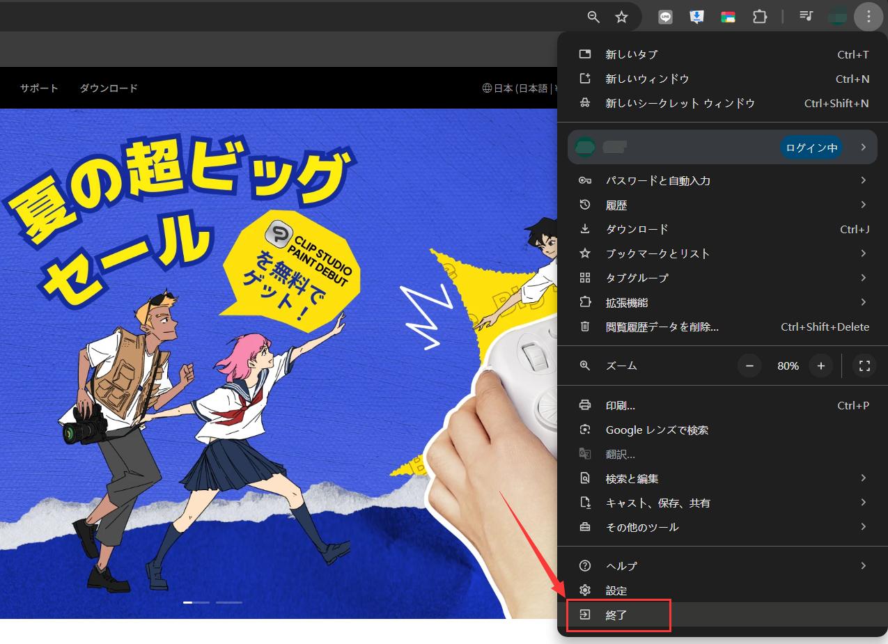Click the gear icon beside 設定

coord(585,590)
